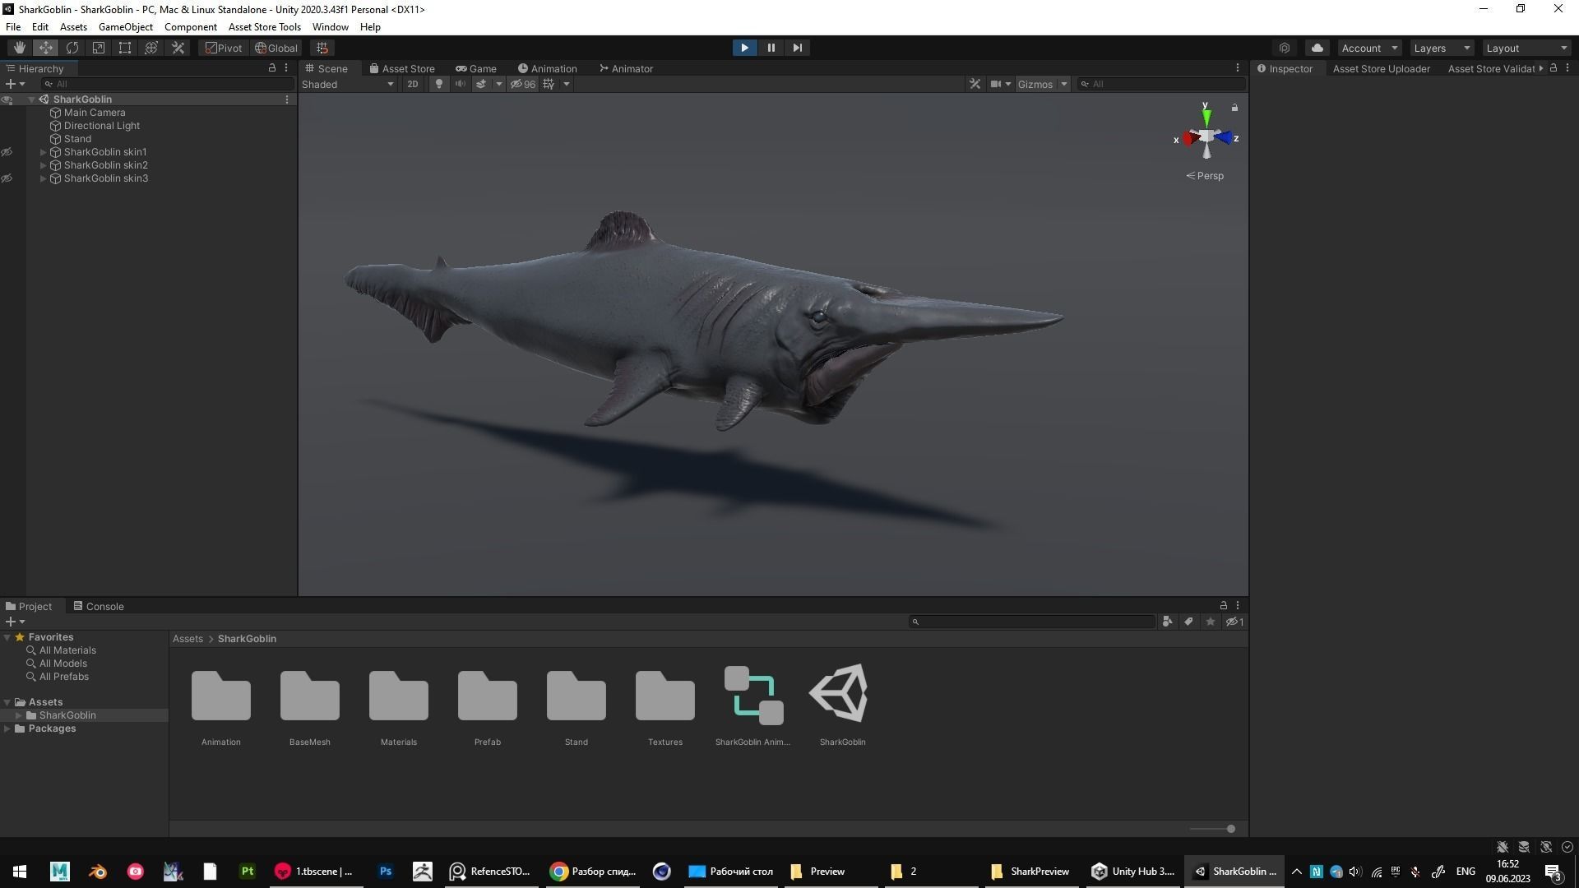Select the Scale tool
The image size is (1579, 888).
coord(99,48)
